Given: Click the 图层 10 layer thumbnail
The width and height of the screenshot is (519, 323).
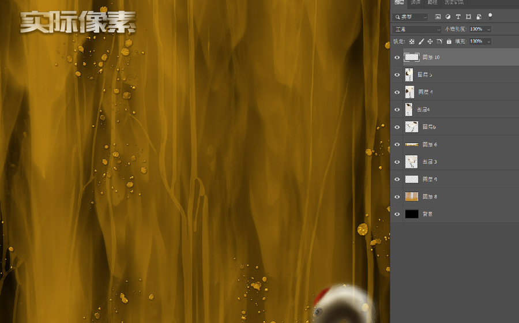Looking at the screenshot, I should (411, 57).
